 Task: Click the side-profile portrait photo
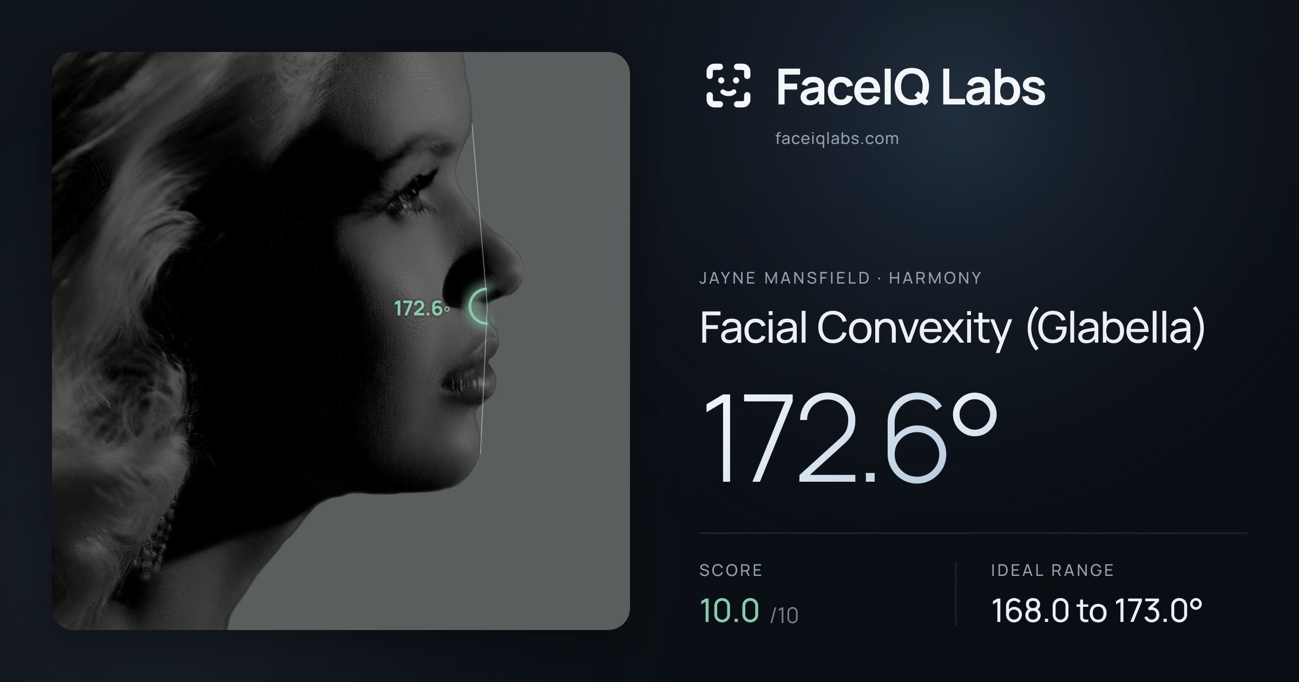[341, 341]
